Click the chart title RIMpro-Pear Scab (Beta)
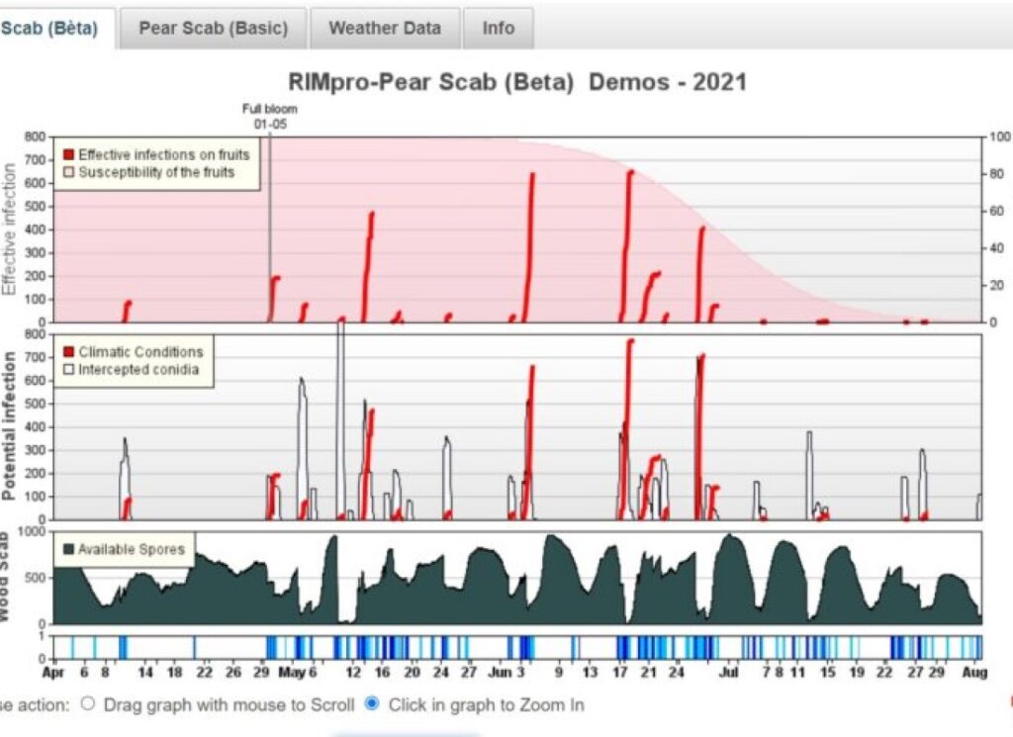Image resolution: width=1013 pixels, height=737 pixels. click(x=430, y=83)
